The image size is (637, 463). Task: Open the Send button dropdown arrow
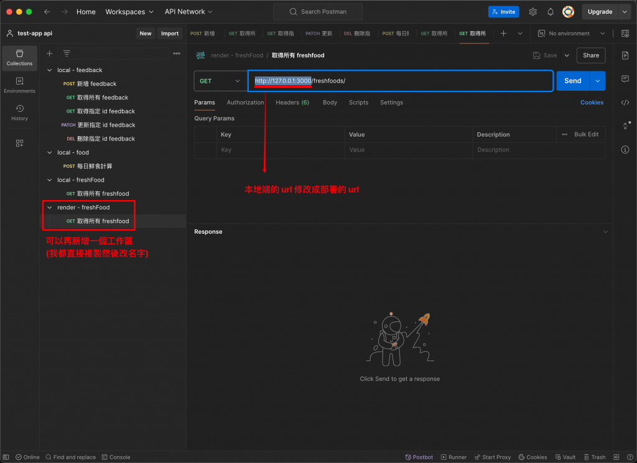tap(598, 81)
